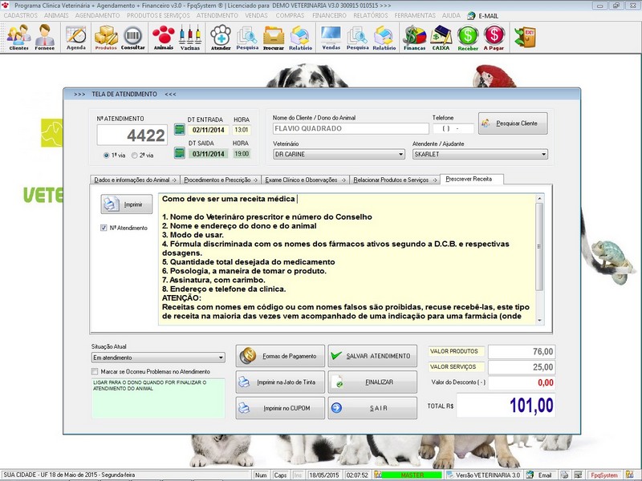Click the green MASTER status indicator

pyautogui.click(x=412, y=475)
